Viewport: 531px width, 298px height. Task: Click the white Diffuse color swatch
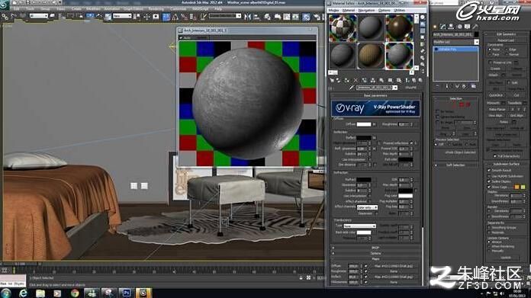point(364,124)
